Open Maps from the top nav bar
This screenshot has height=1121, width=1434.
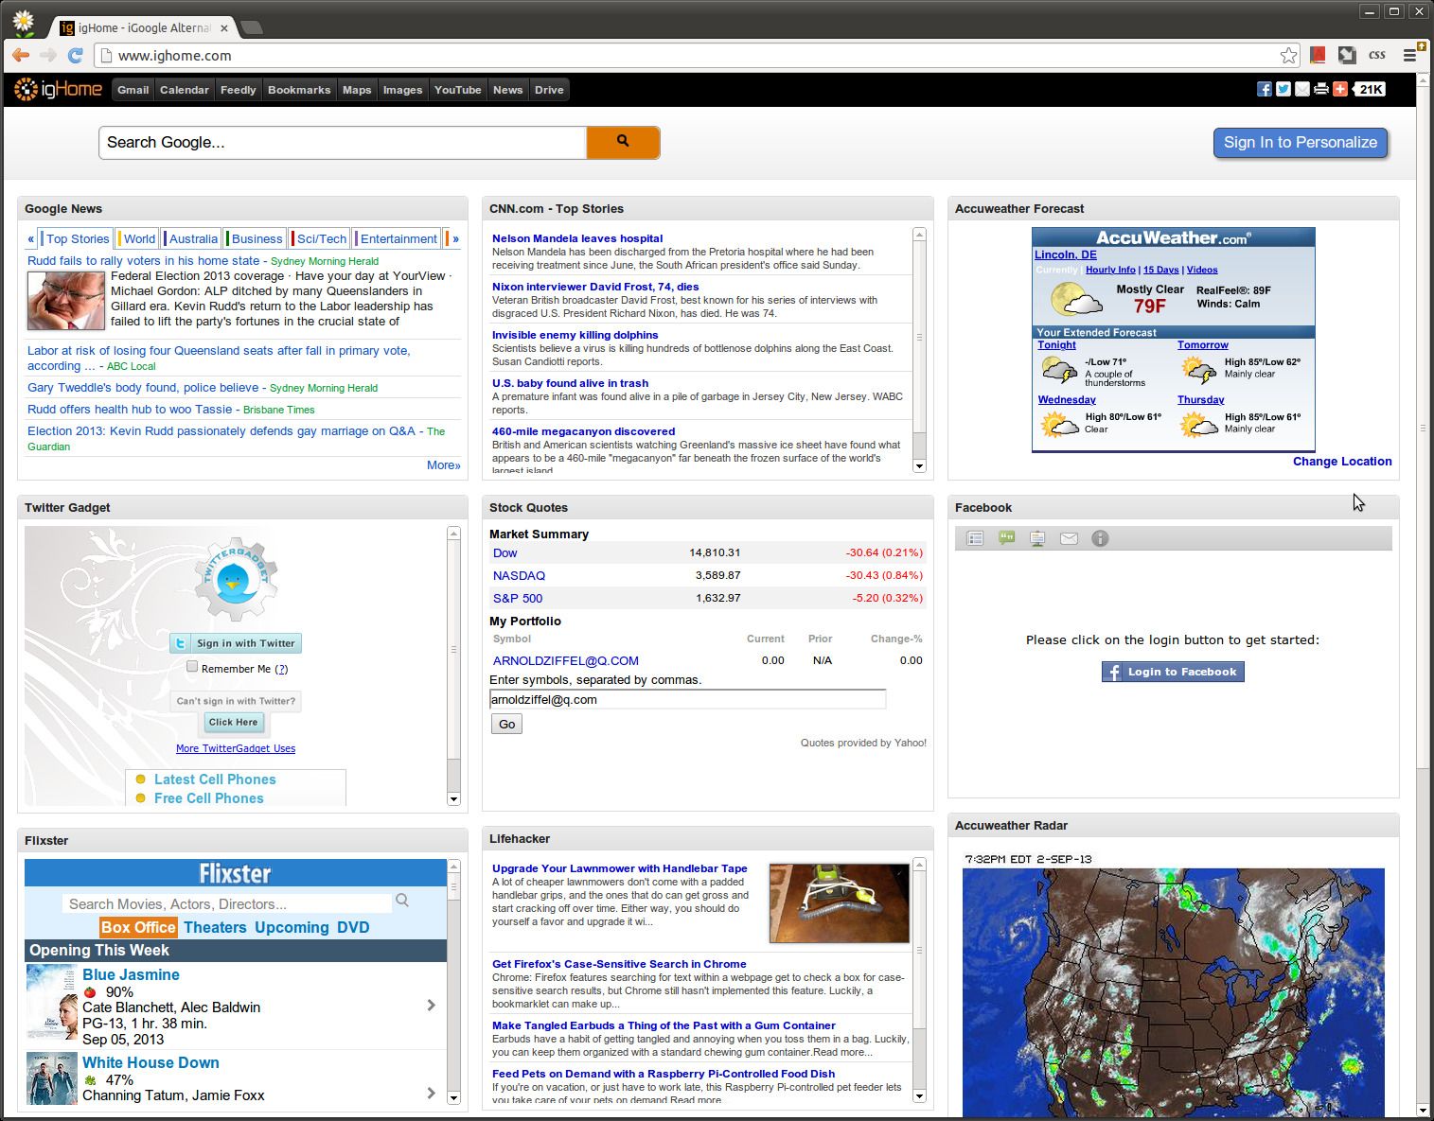357,90
